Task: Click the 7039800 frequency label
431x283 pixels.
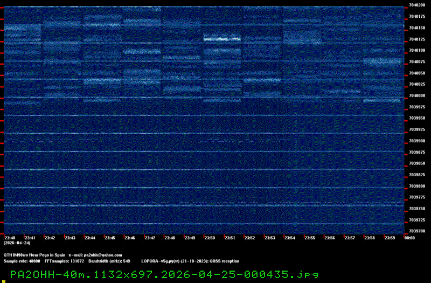Action: tap(417, 186)
